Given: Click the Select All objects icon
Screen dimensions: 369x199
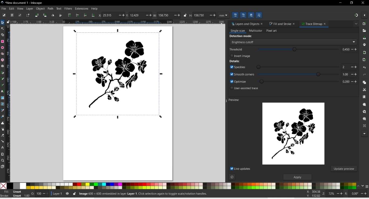Looking at the screenshot, I should pyautogui.click(x=4, y=15).
